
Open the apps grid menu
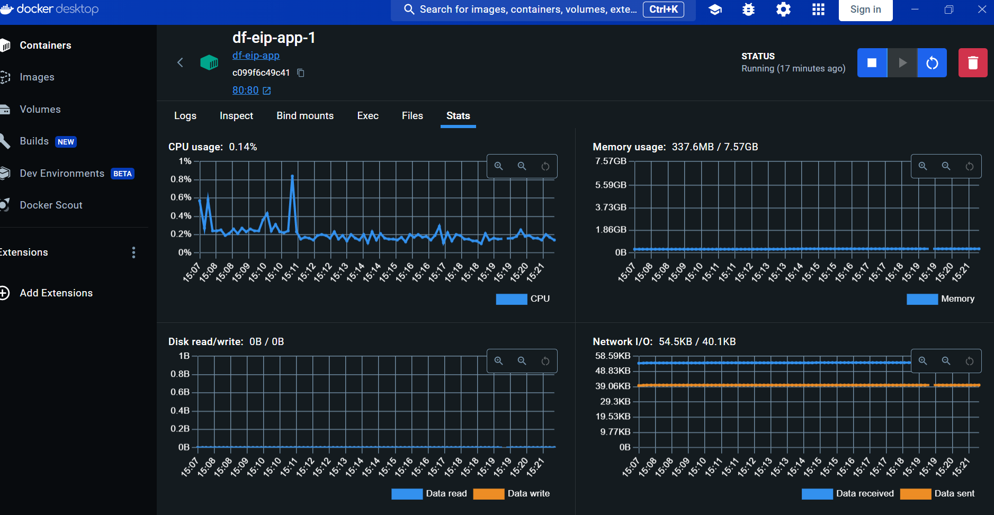(x=818, y=10)
